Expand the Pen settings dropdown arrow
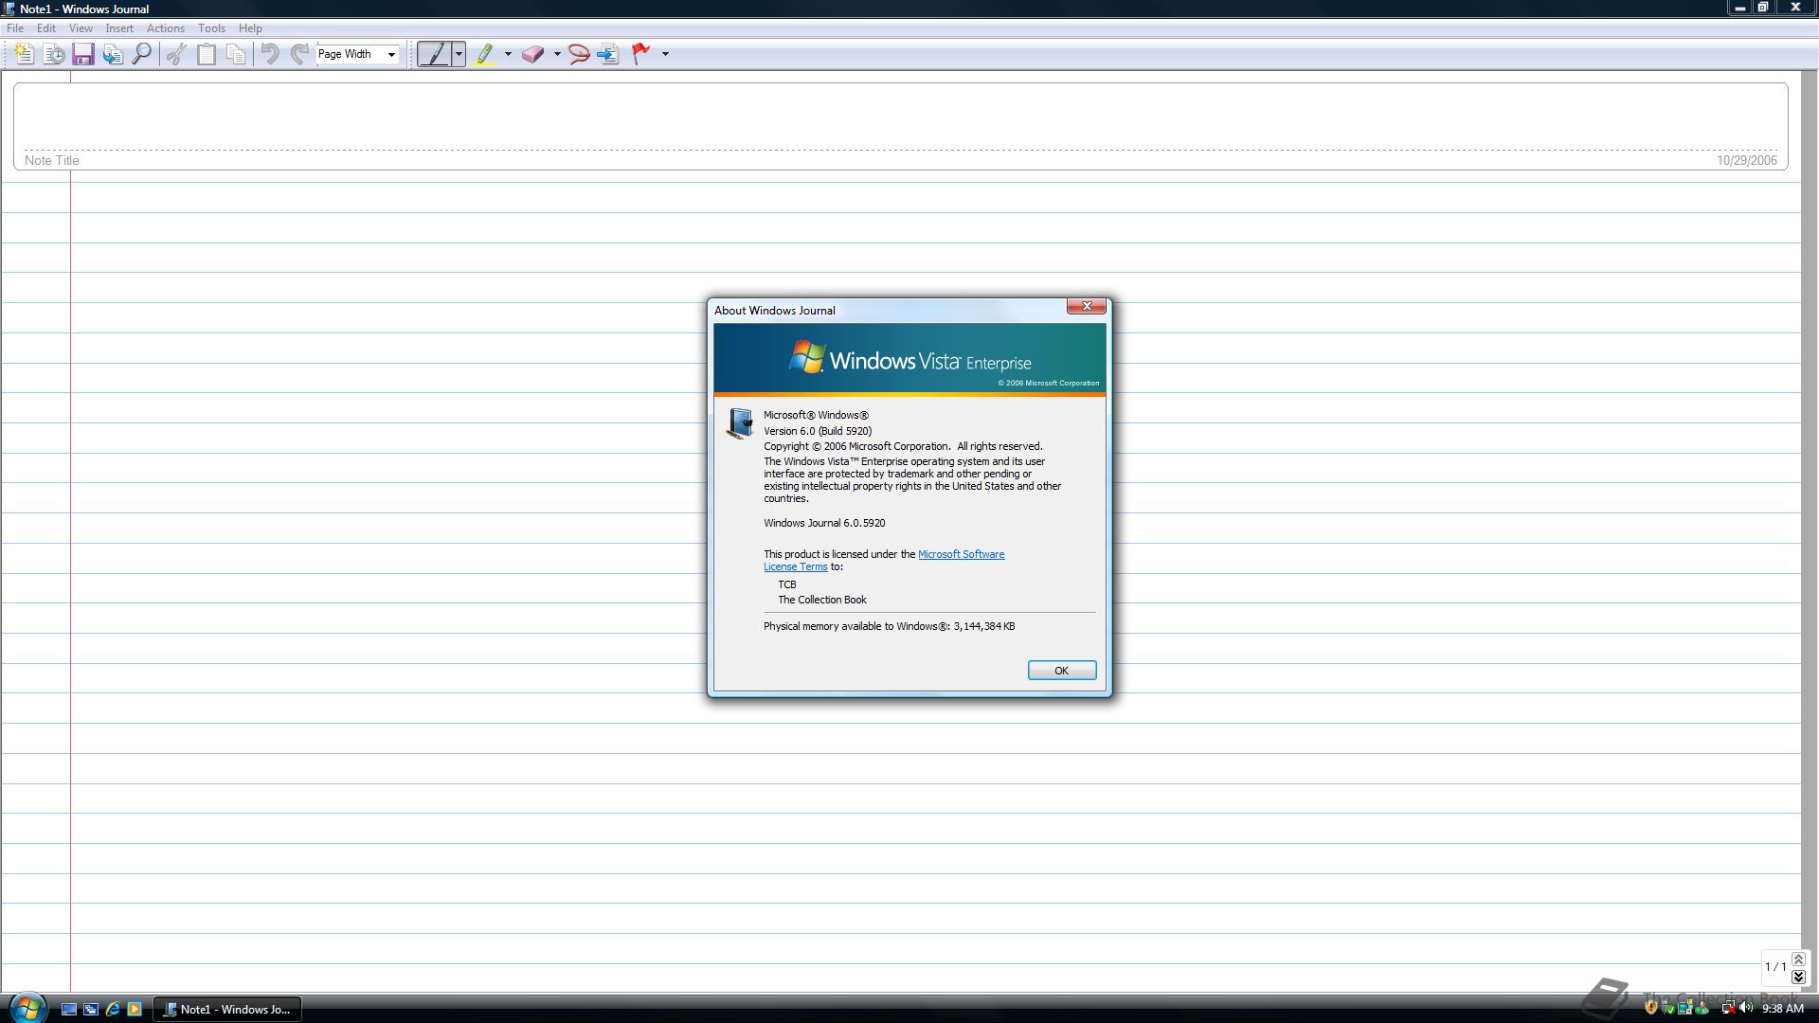Screen dimensions: 1819x1023 (x=459, y=54)
